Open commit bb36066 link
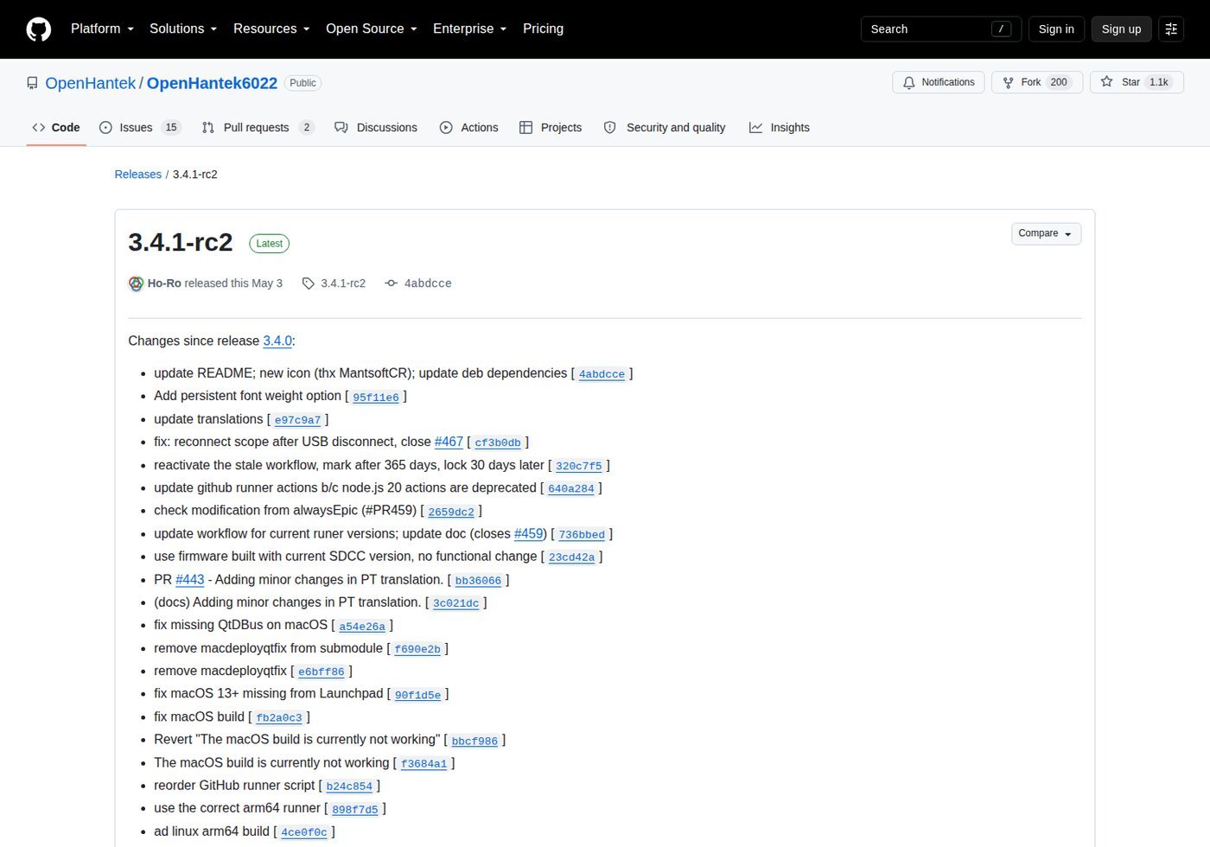Viewport: 1210px width, 847px height. pyautogui.click(x=478, y=581)
